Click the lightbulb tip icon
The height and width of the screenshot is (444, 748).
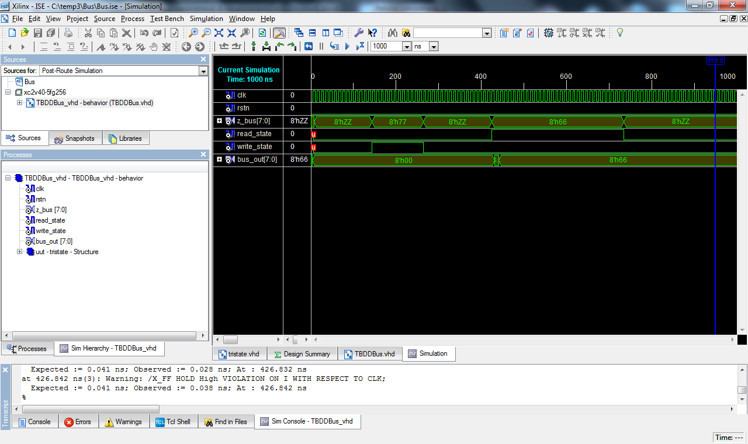(620, 33)
